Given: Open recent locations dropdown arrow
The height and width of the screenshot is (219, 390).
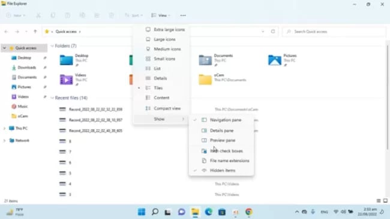Looking at the screenshot, I should [26, 32].
